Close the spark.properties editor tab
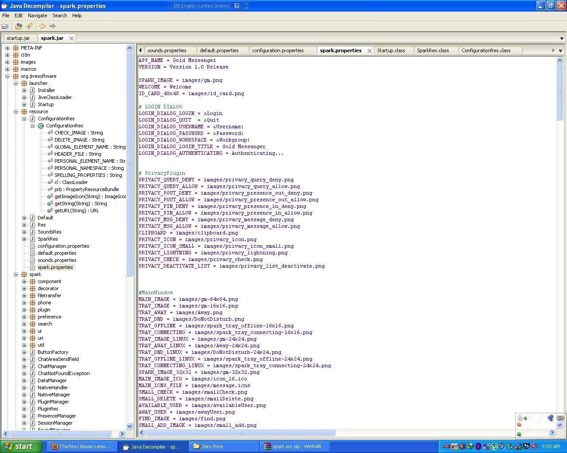Viewport: 567px width, 453px height. tap(369, 50)
